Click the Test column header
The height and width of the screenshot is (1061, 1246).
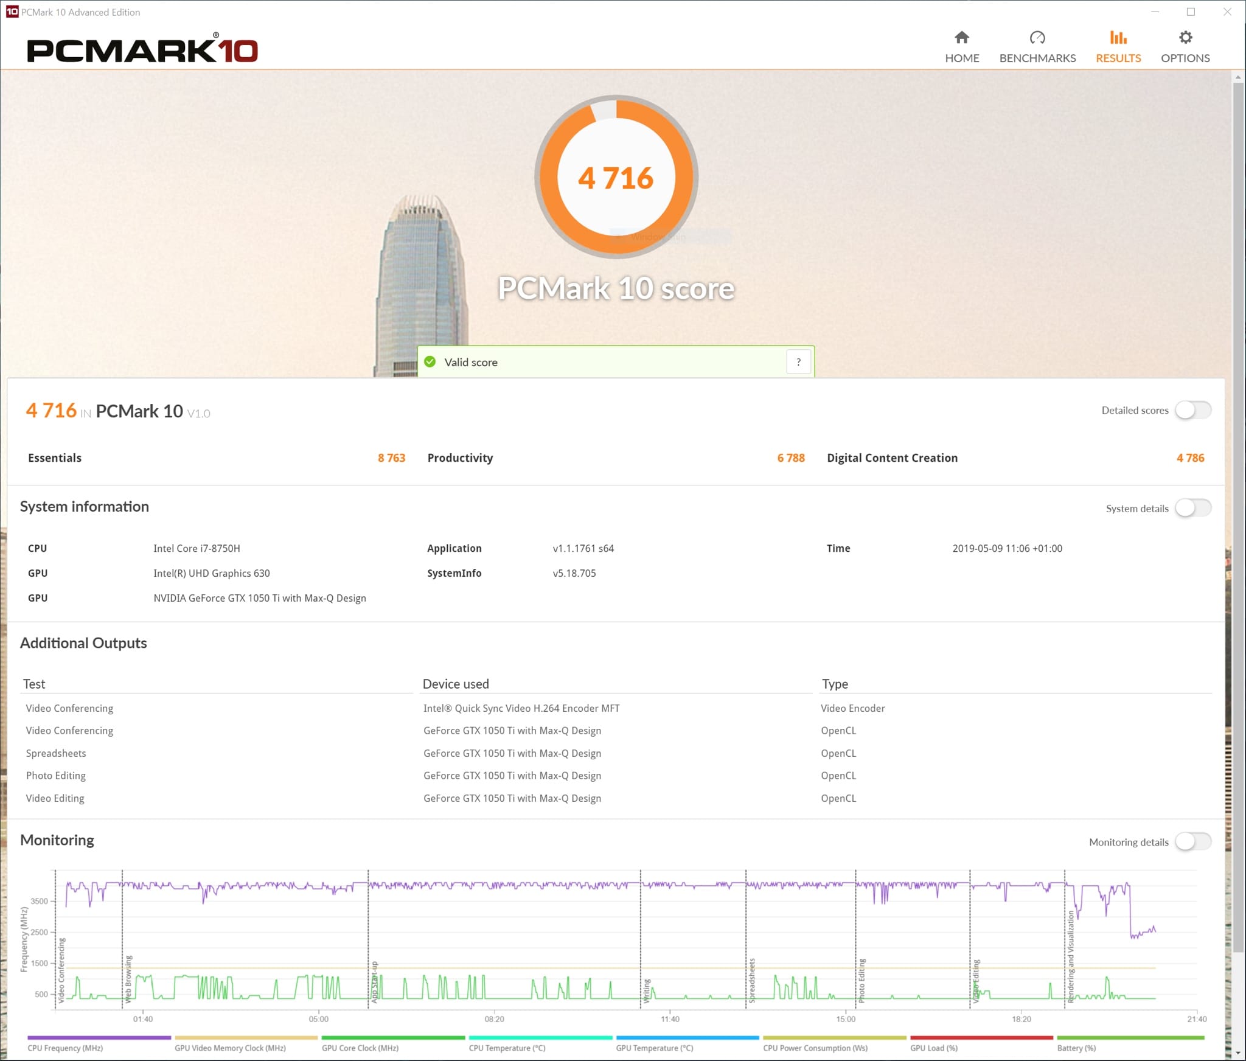click(x=34, y=684)
